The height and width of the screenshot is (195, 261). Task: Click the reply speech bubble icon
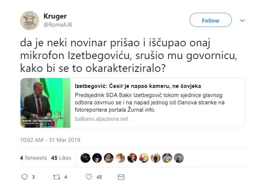[x=25, y=177]
